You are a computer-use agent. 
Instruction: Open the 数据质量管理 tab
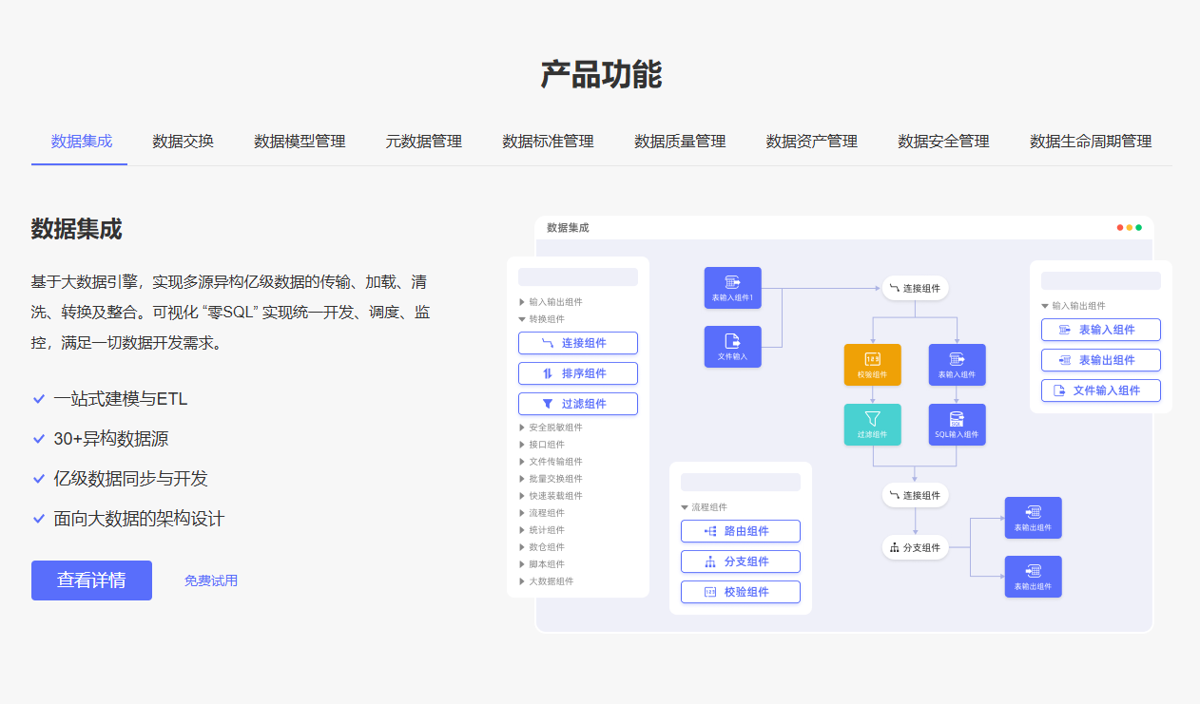point(679,141)
